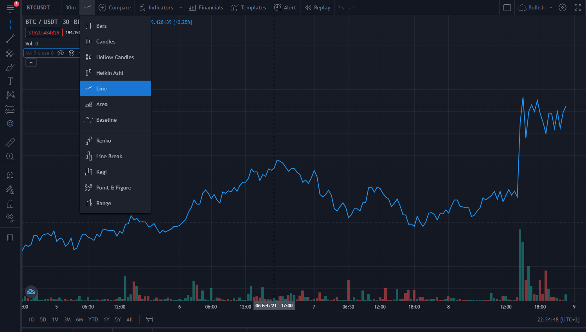This screenshot has height=332, width=586.
Task: Enter fullscreen mode
Action: coord(578,7)
